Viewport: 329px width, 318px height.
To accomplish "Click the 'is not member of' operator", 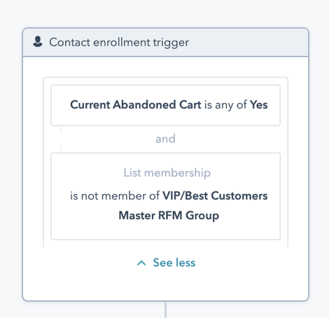I will pos(115,195).
